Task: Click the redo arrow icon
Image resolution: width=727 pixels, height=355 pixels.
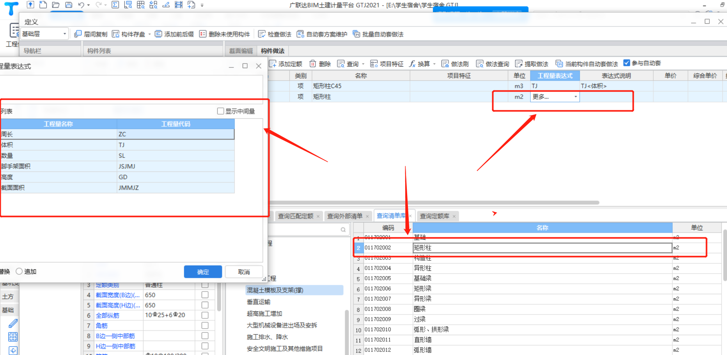Action: click(98, 5)
